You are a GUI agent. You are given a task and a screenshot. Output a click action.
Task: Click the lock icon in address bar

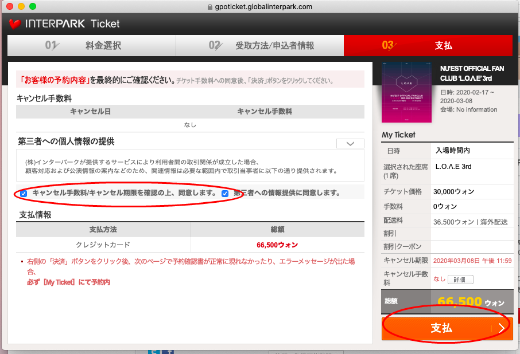point(209,7)
